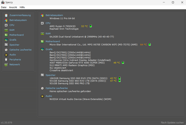
Task: Click the disc icon beside Optische Laufwerke heading
Action: pos(42,88)
